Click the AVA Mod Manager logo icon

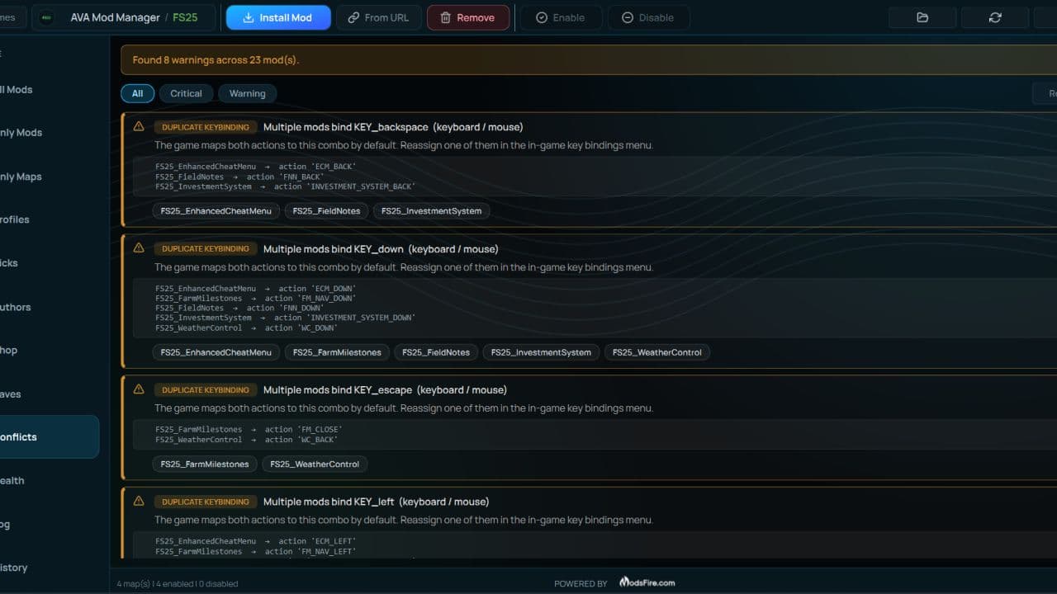(x=48, y=17)
